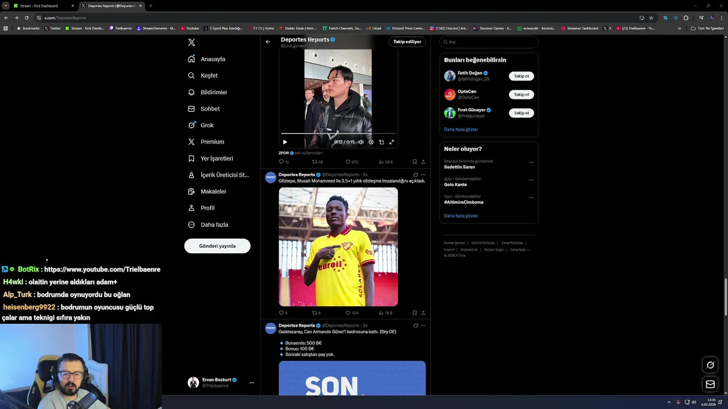Bookmark the Göztepe Musah Mohammed post
Viewport: 728px width, 409px height.
click(x=415, y=313)
